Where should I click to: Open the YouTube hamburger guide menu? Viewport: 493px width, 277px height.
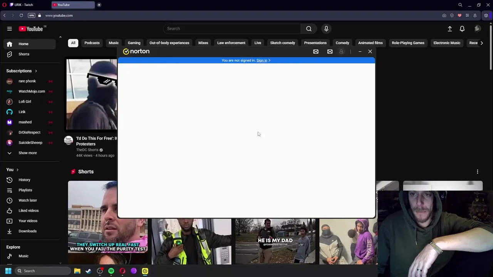point(10,28)
